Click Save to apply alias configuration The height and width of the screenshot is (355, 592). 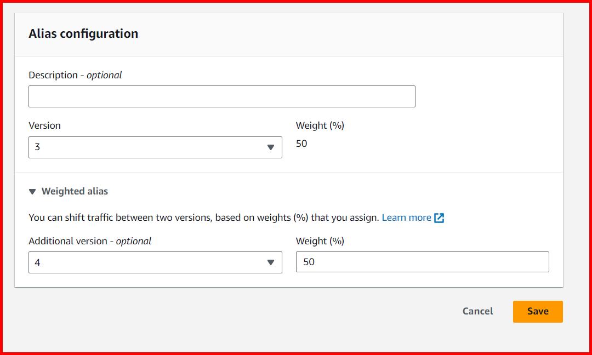coord(537,311)
